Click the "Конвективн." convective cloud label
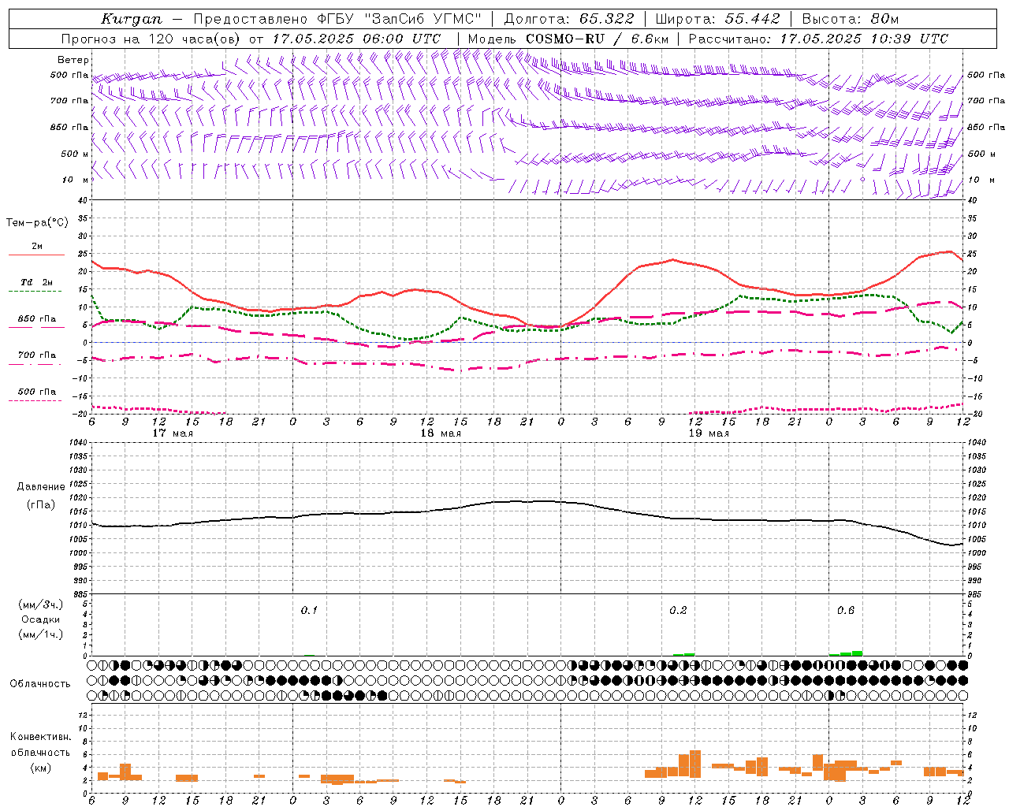This screenshot has height=807, width=1009. pos(41,737)
